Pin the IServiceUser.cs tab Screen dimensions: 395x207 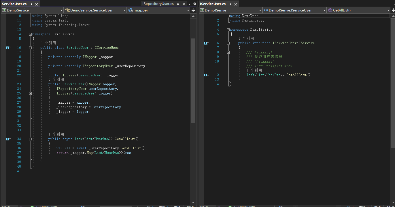(x=230, y=4)
